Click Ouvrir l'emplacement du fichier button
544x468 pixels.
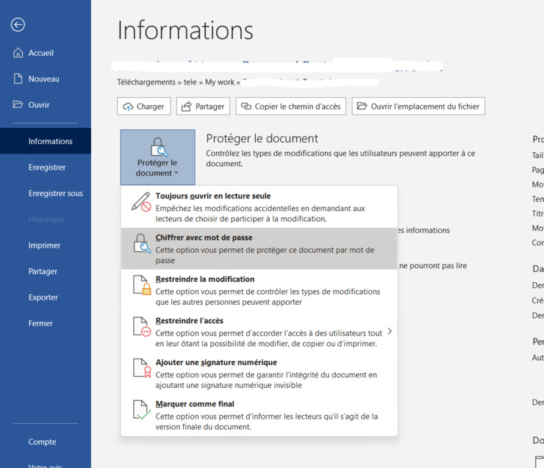click(418, 106)
